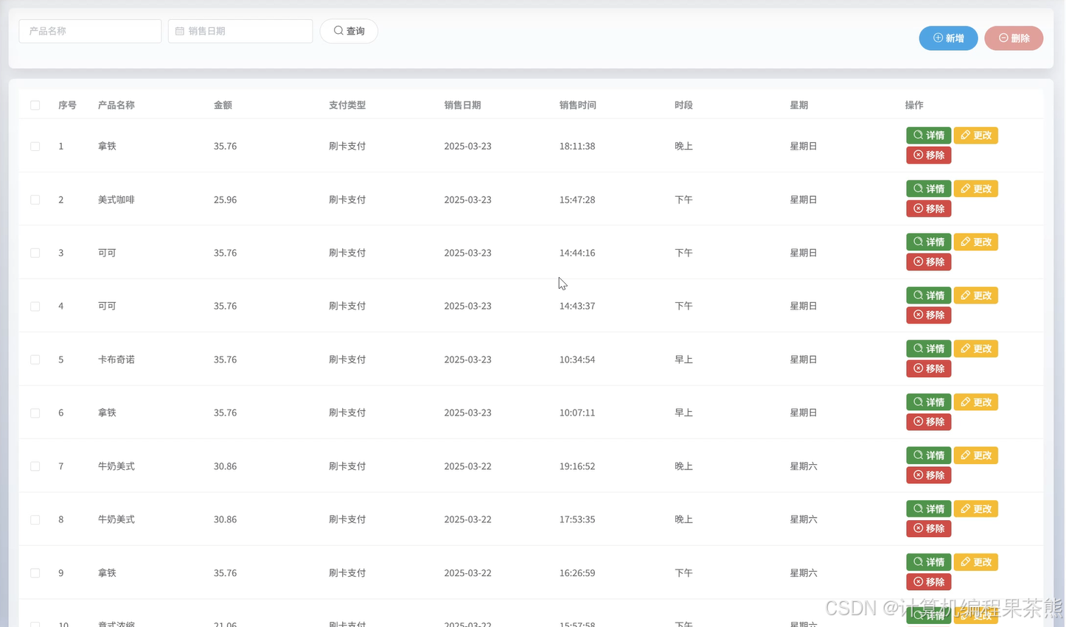Click the 星期 column header

[799, 105]
